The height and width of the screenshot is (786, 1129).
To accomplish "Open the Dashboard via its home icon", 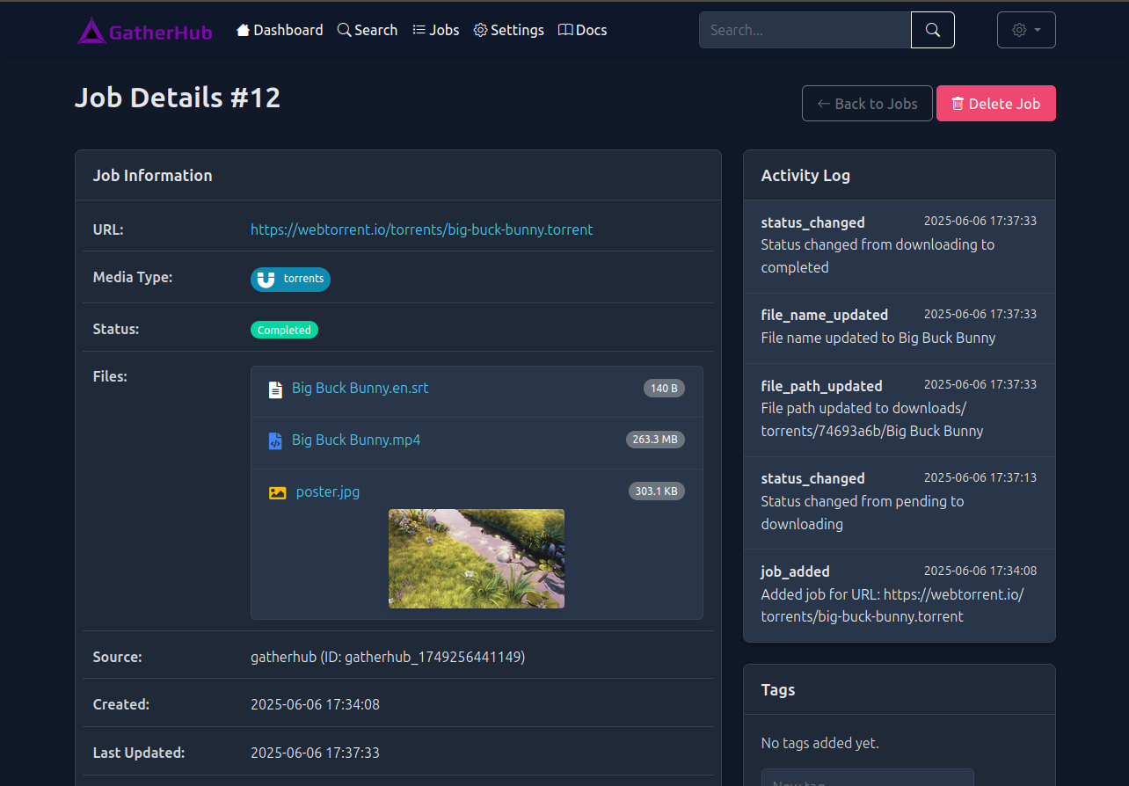I will coord(244,29).
